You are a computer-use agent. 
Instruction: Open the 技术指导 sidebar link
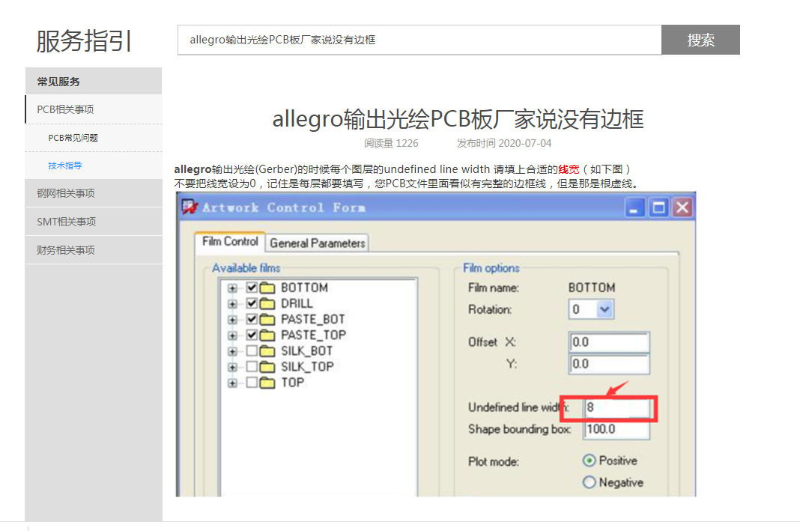65,166
